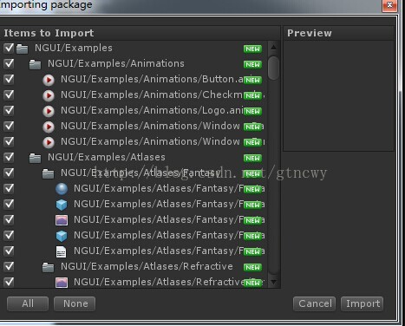Uncheck the NGUI/Examples/Atlases folder checkbox

click(9, 157)
